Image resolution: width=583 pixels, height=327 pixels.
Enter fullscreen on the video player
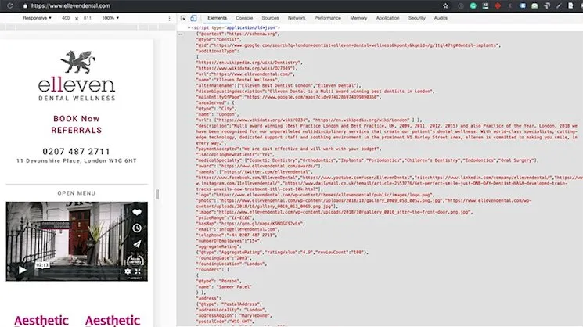coord(139,271)
